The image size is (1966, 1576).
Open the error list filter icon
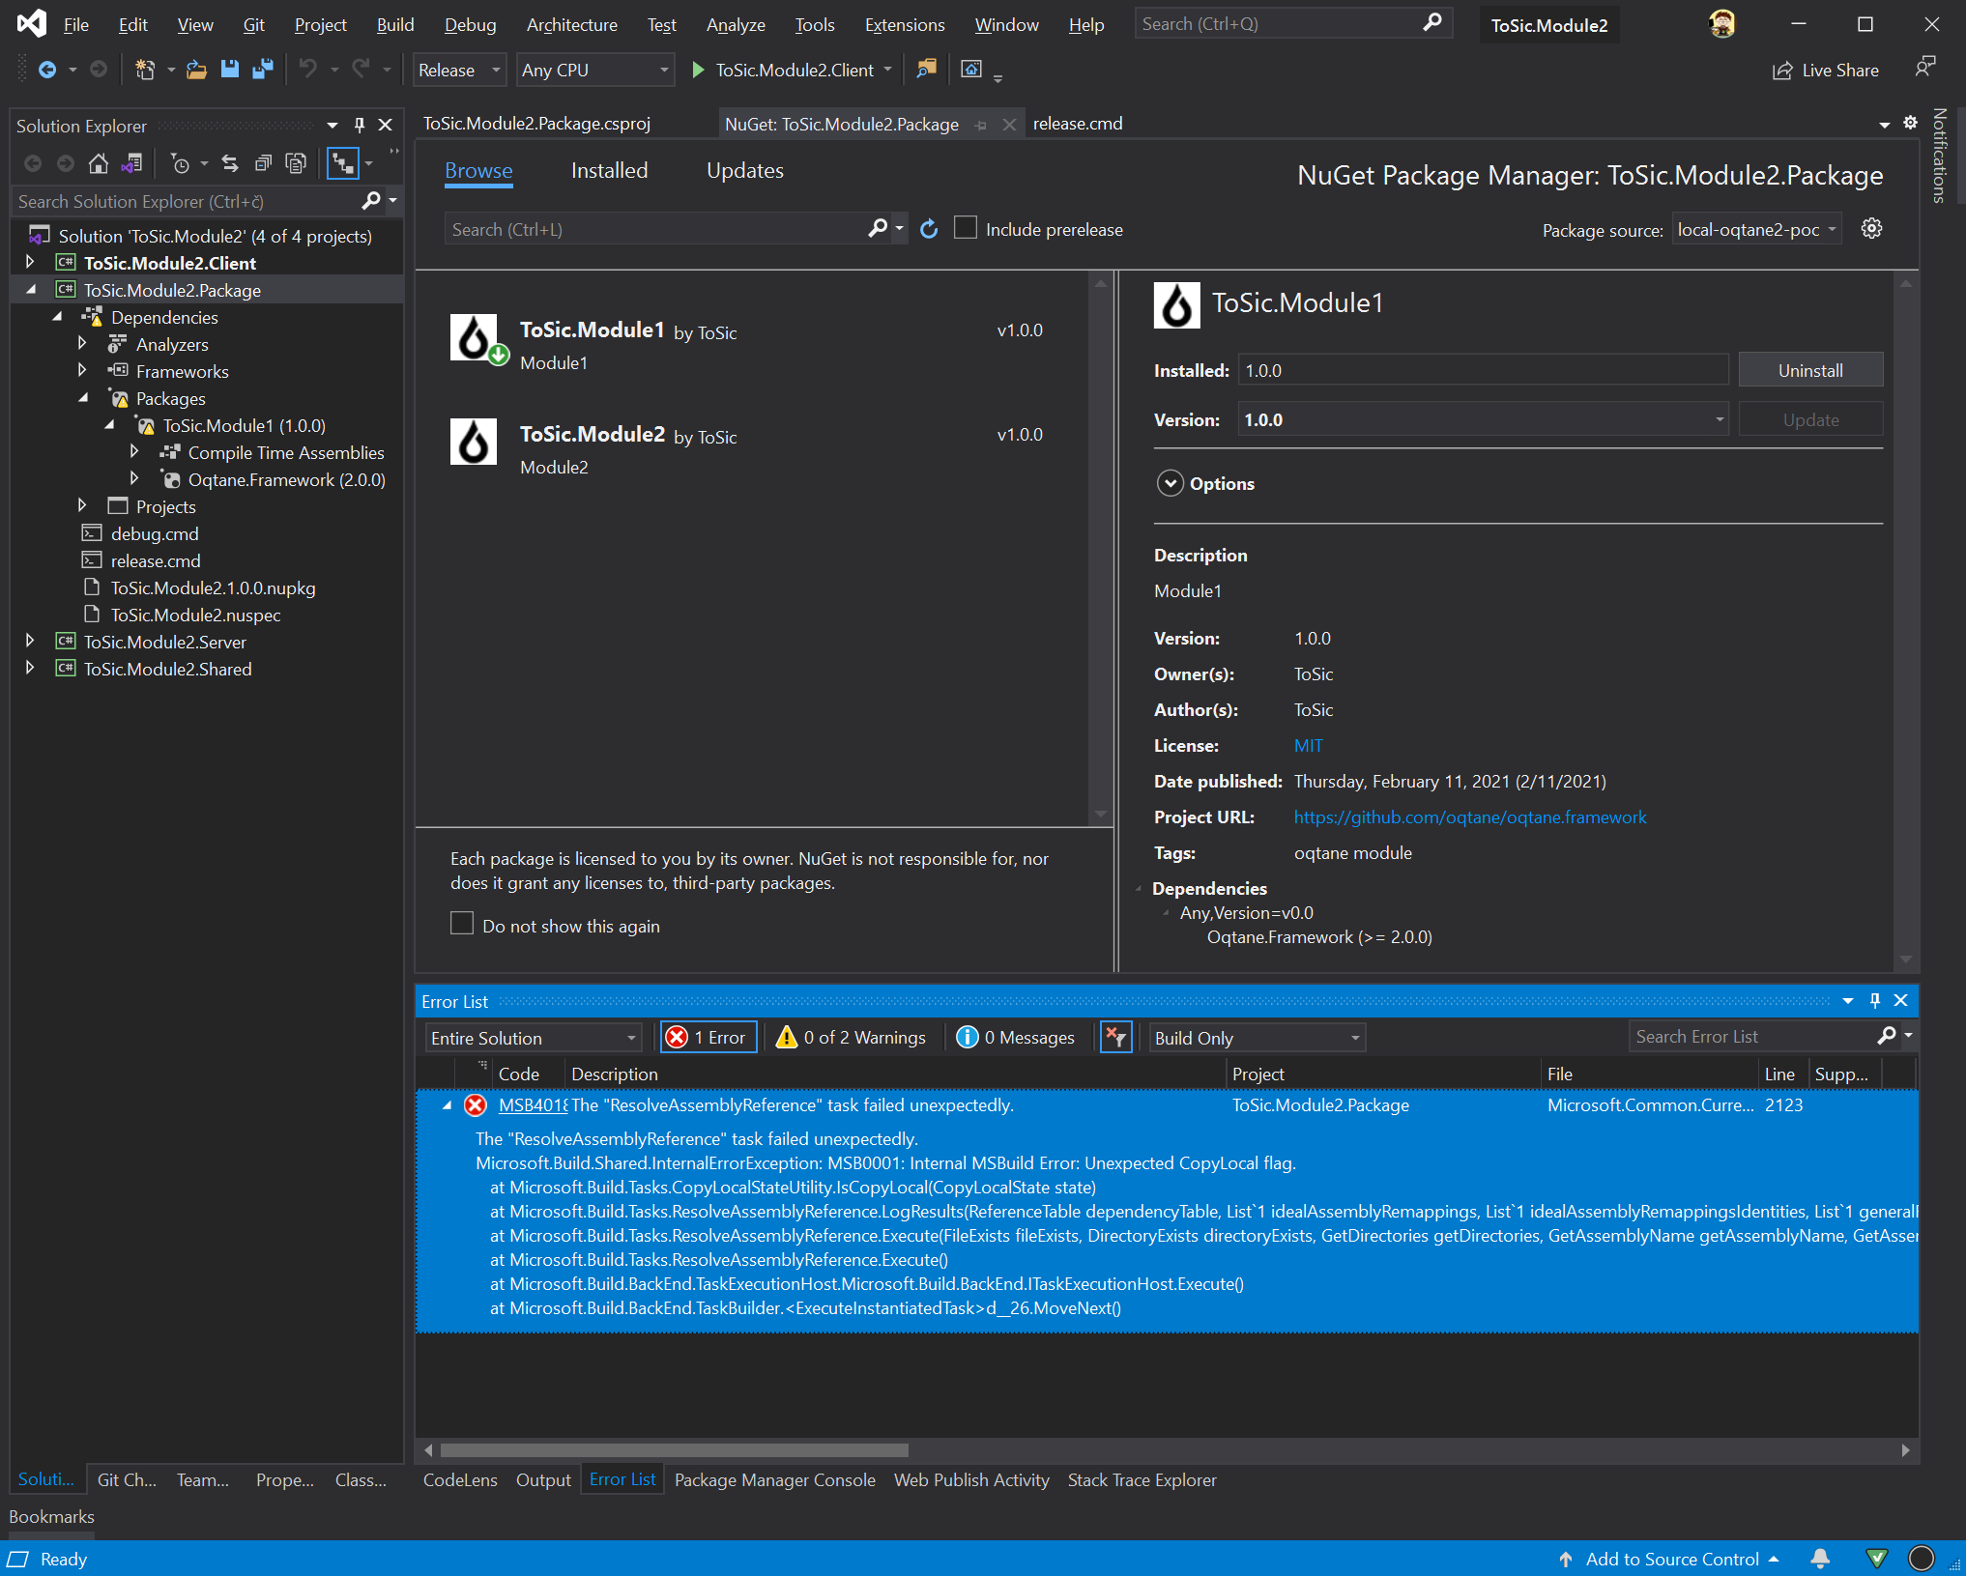[1116, 1037]
